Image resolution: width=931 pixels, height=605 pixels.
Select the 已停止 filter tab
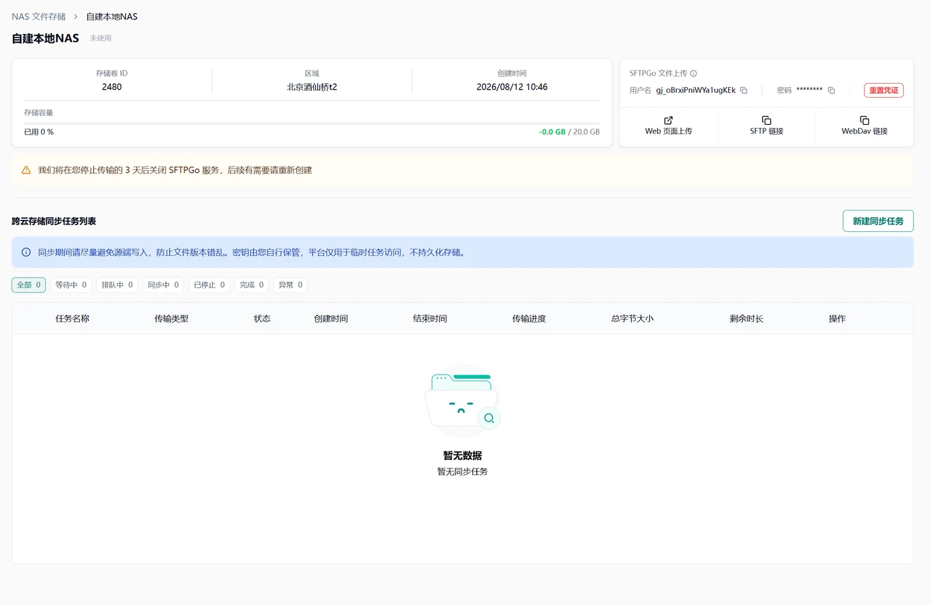(209, 285)
